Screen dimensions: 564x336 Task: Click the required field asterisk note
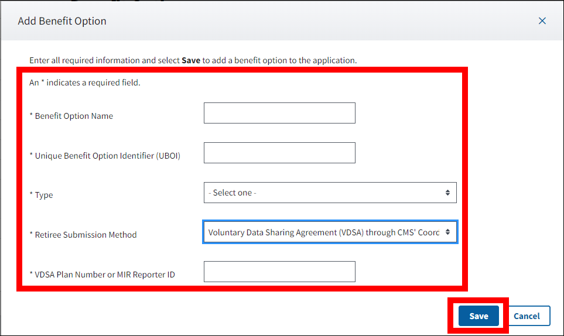(85, 83)
